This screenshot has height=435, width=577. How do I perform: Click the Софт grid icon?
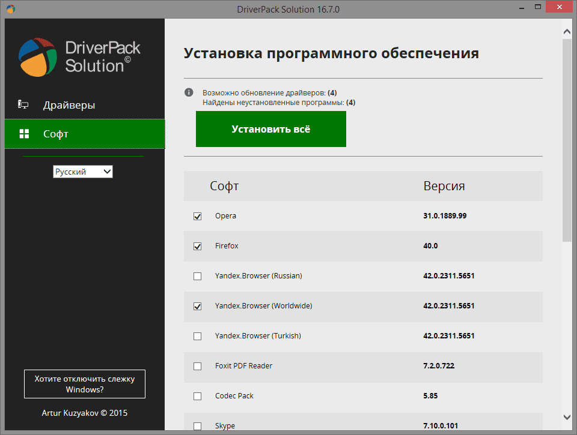click(x=24, y=134)
